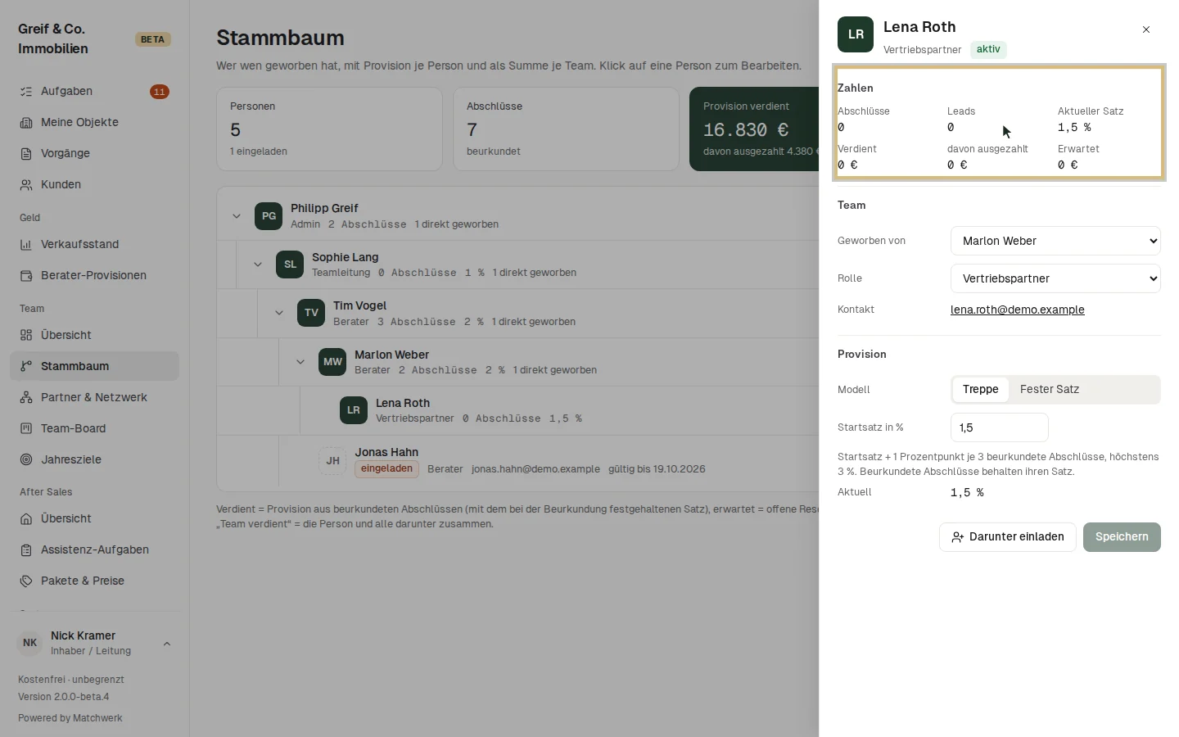The image size is (1179, 737).
Task: Select Jonas Hahn row in tree
Action: [x=517, y=461]
